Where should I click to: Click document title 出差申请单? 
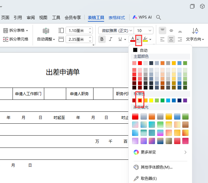(63, 72)
